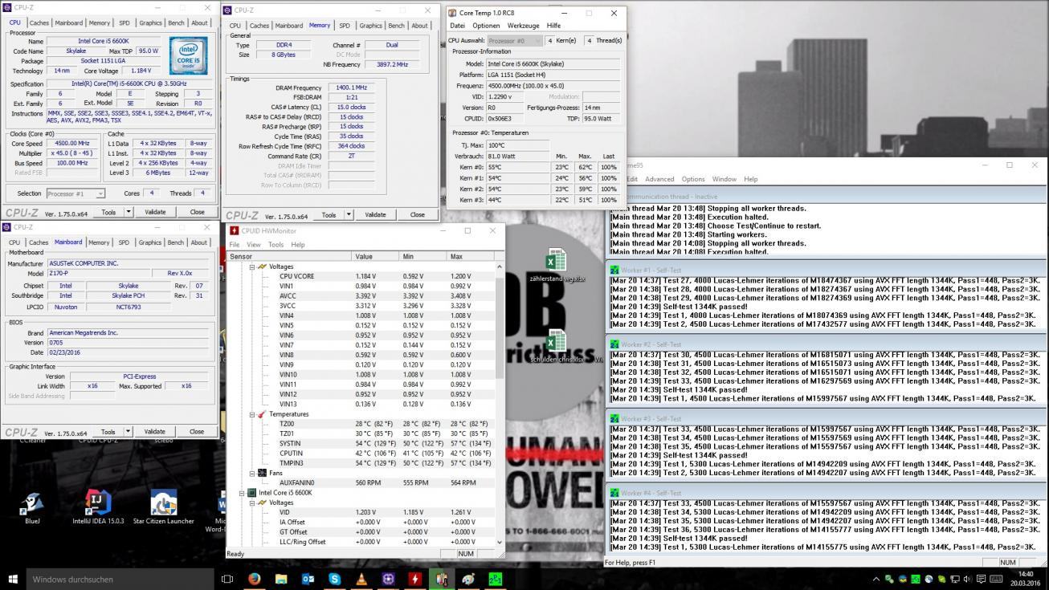Image resolution: width=1049 pixels, height=590 pixels.
Task: Open the zählerstand Excel file on desktop
Action: pyautogui.click(x=556, y=267)
